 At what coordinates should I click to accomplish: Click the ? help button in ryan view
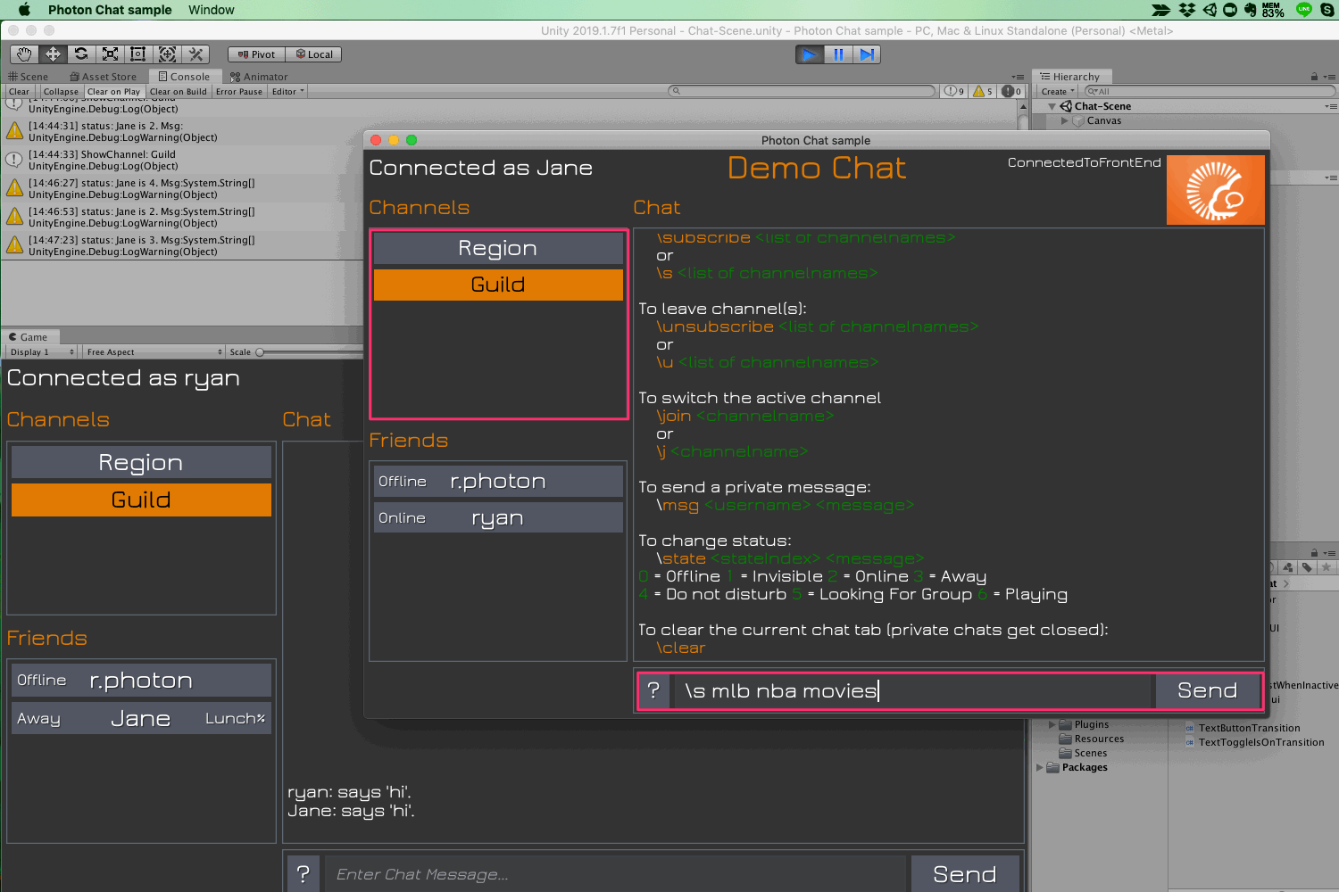[304, 874]
